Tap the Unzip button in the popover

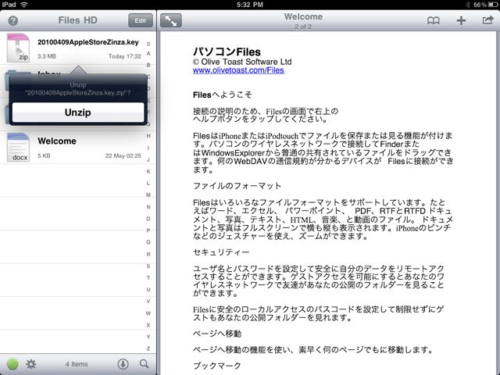pos(78,112)
